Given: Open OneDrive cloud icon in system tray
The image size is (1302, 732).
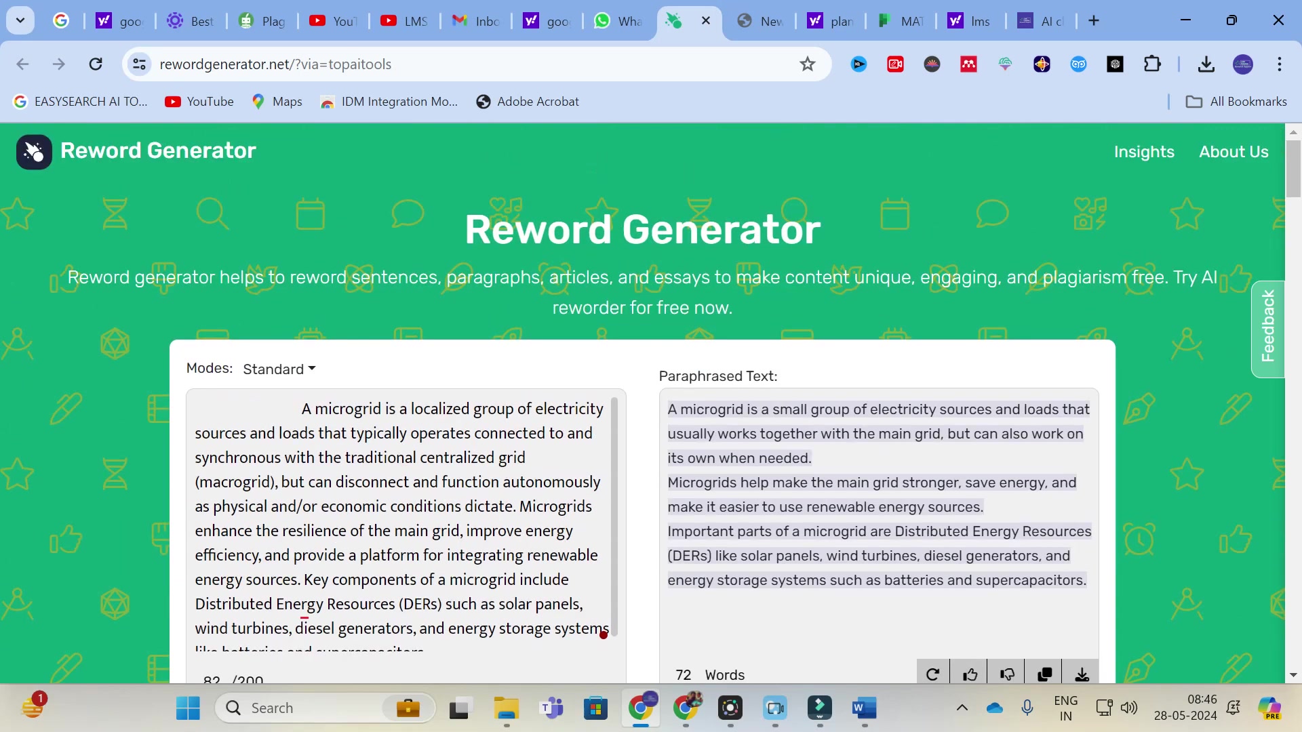Looking at the screenshot, I should coord(995,708).
